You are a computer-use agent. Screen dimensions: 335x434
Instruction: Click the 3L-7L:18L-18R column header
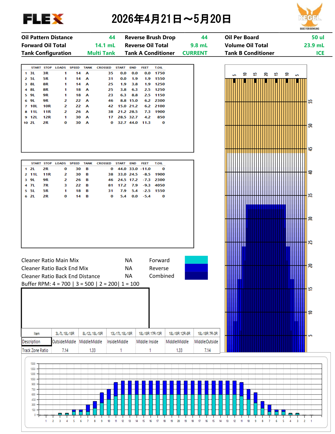click(x=65, y=334)
